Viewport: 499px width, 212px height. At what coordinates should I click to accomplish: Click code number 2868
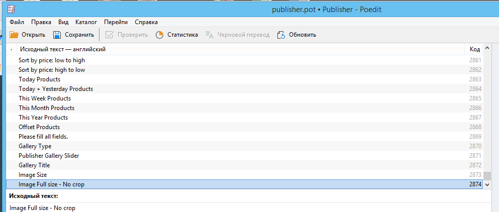[x=475, y=127]
